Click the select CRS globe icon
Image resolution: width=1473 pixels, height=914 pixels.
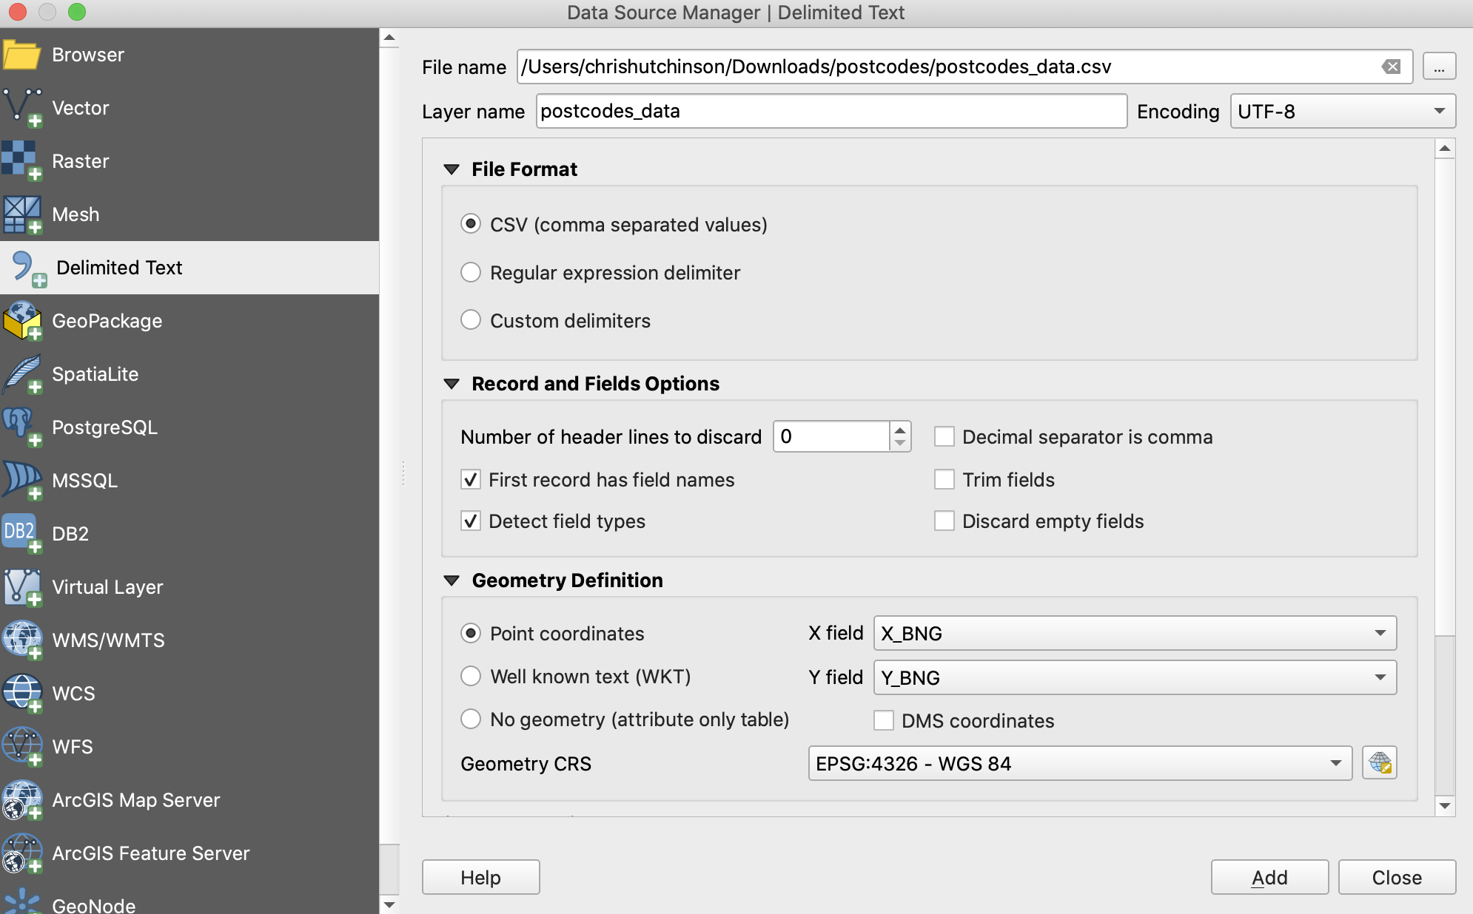click(x=1379, y=763)
